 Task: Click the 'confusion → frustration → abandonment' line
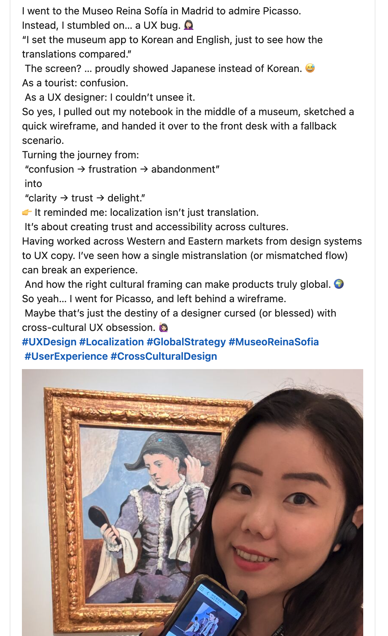tap(122, 169)
